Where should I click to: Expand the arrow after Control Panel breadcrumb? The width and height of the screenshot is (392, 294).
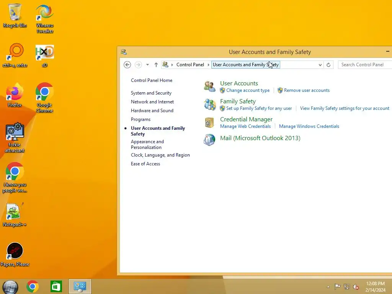click(208, 65)
